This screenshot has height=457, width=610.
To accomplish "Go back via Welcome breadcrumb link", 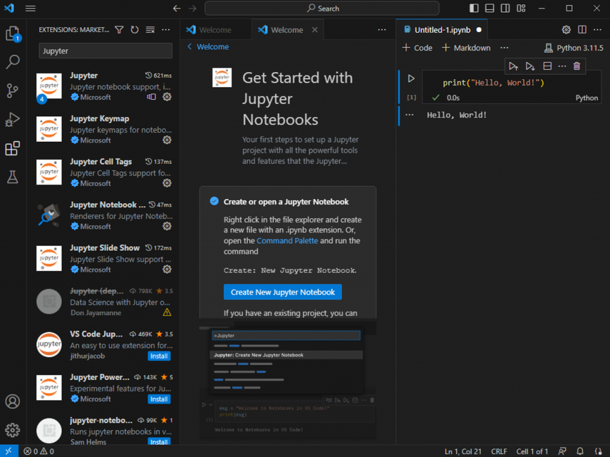I will (x=208, y=46).
